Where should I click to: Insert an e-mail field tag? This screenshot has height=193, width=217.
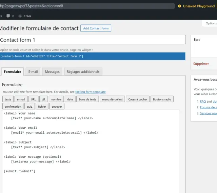21,99
